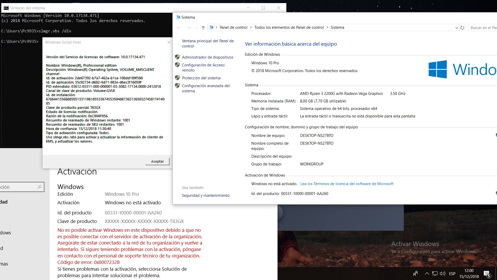Click the forward arrow in Sistema window
497x280 pixels.
(189, 27)
